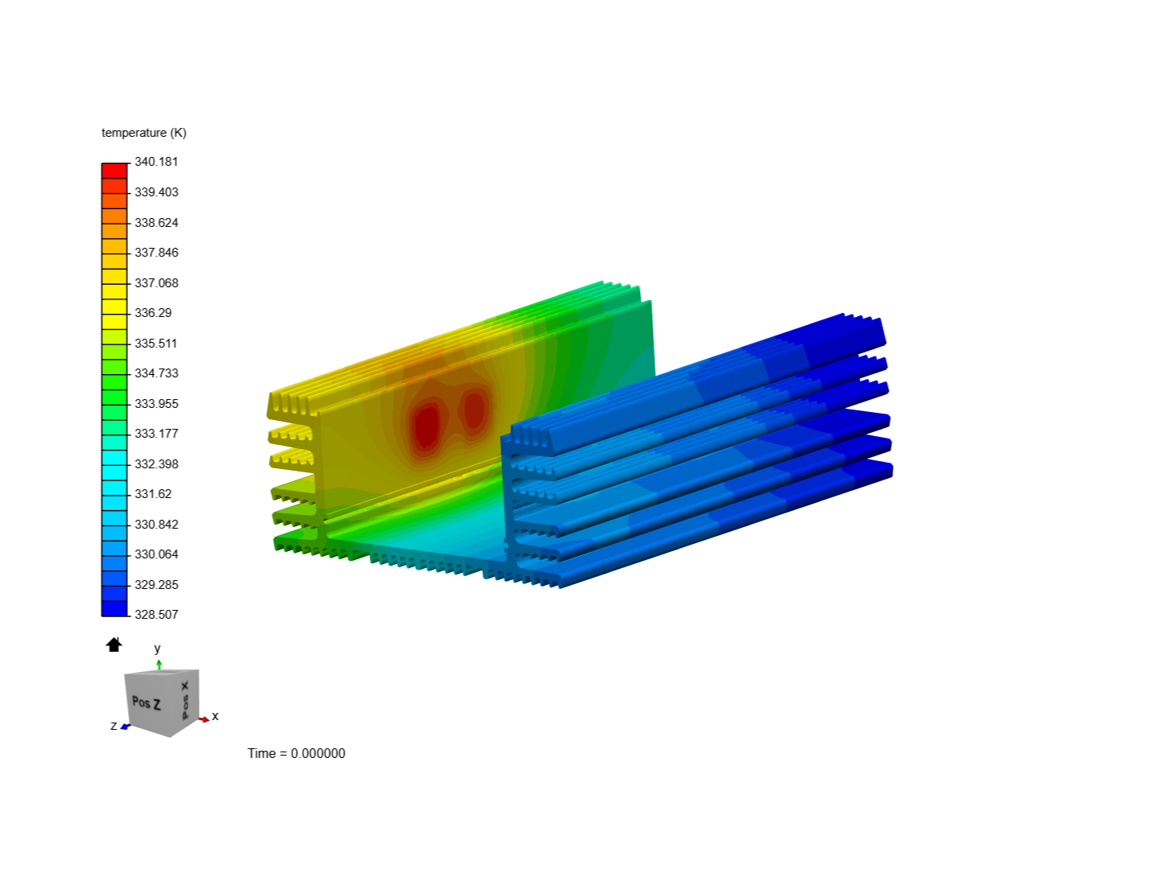Click the home view icon
Viewport: 1159px width, 869px height.
click(x=114, y=645)
